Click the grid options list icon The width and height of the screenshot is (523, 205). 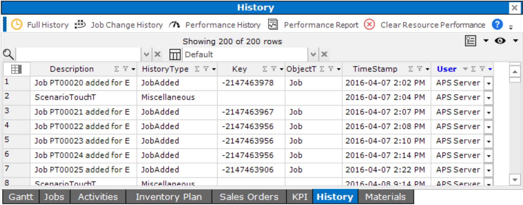coord(470,41)
